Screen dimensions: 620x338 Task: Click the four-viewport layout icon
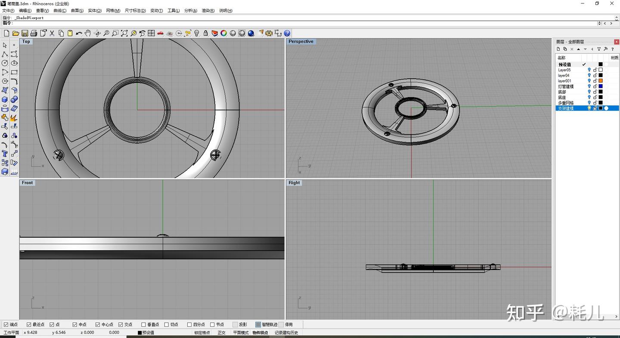coord(151,33)
